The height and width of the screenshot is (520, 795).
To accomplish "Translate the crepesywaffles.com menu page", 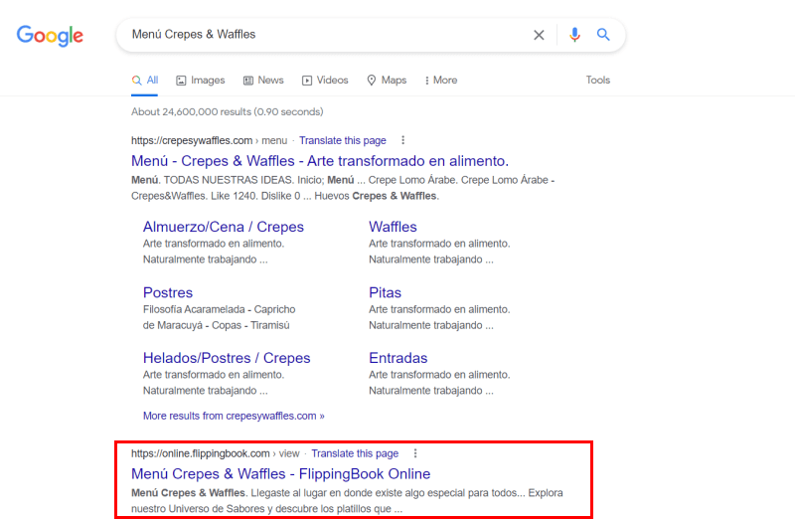I will click(342, 140).
